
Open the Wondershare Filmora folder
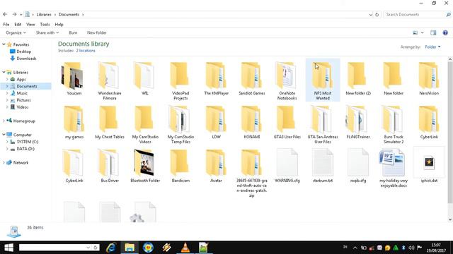[x=110, y=80]
